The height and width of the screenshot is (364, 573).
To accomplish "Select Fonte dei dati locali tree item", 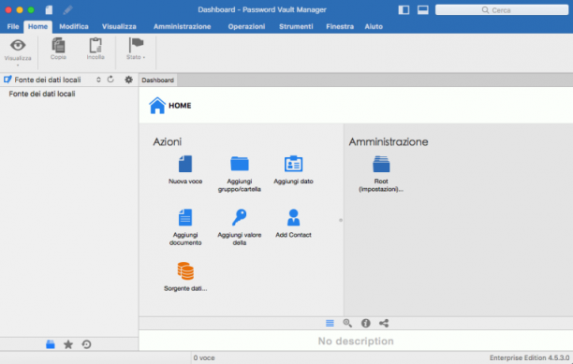I will 42,94.
